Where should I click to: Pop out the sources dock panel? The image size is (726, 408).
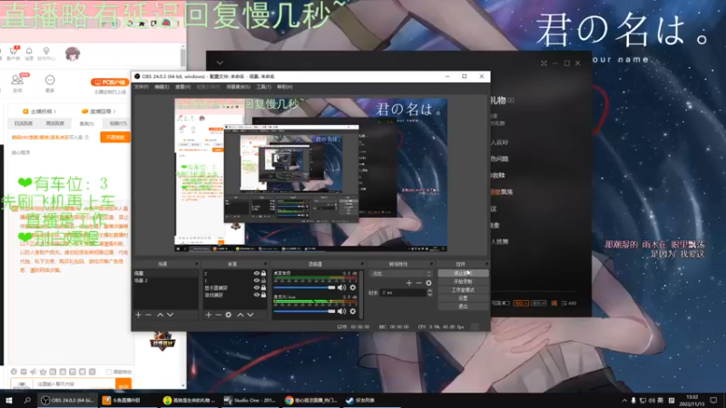pos(265,264)
